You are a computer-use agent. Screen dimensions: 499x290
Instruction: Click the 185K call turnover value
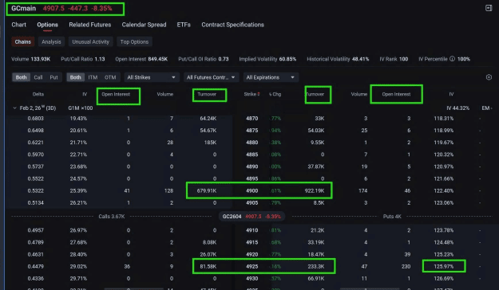click(x=210, y=143)
